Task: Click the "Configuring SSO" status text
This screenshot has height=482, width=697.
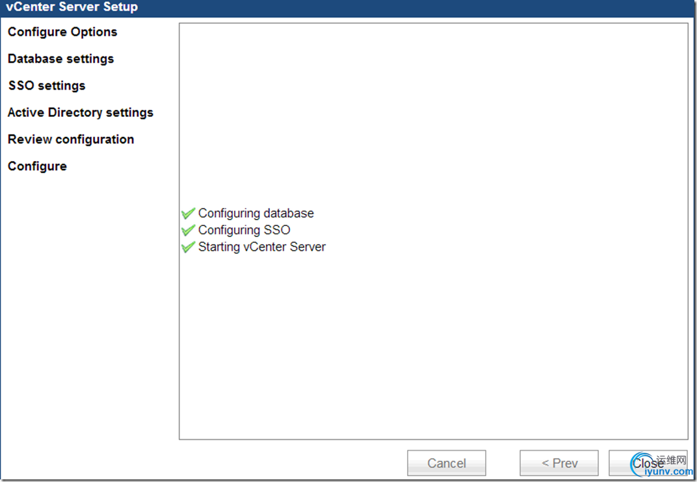Action: click(244, 230)
